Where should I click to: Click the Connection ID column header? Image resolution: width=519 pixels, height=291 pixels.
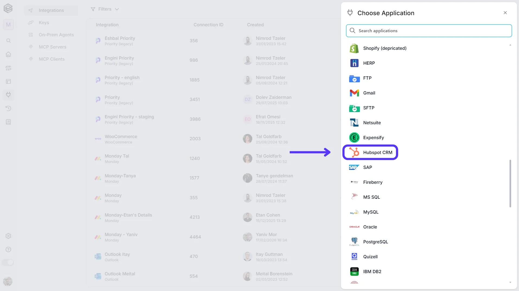[x=208, y=25]
